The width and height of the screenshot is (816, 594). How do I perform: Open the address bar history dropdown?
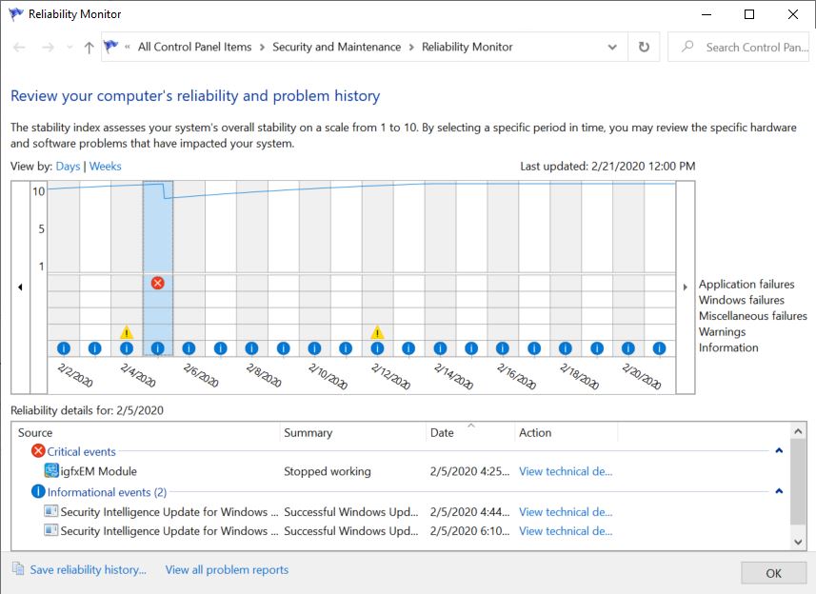click(x=612, y=48)
